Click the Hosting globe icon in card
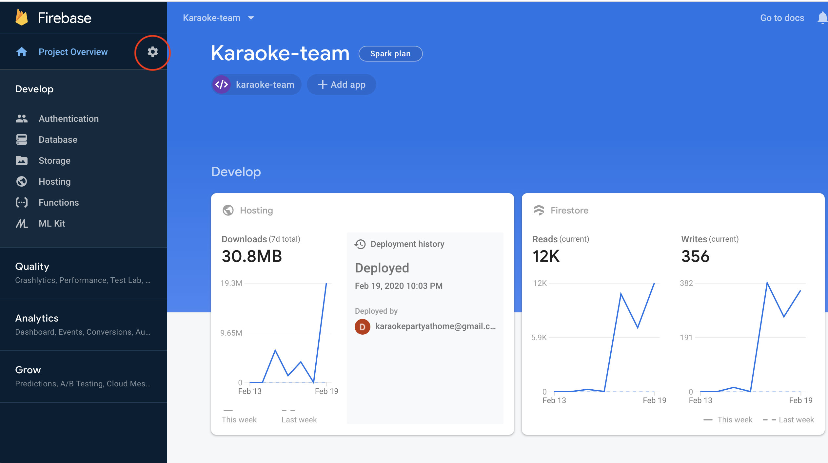Screen dimensions: 828x463 pos(228,210)
